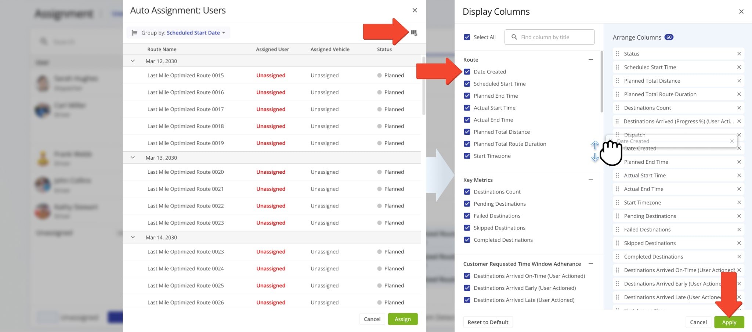The width and height of the screenshot is (752, 332).
Task: Close the Display Columns panel
Action: click(742, 11)
